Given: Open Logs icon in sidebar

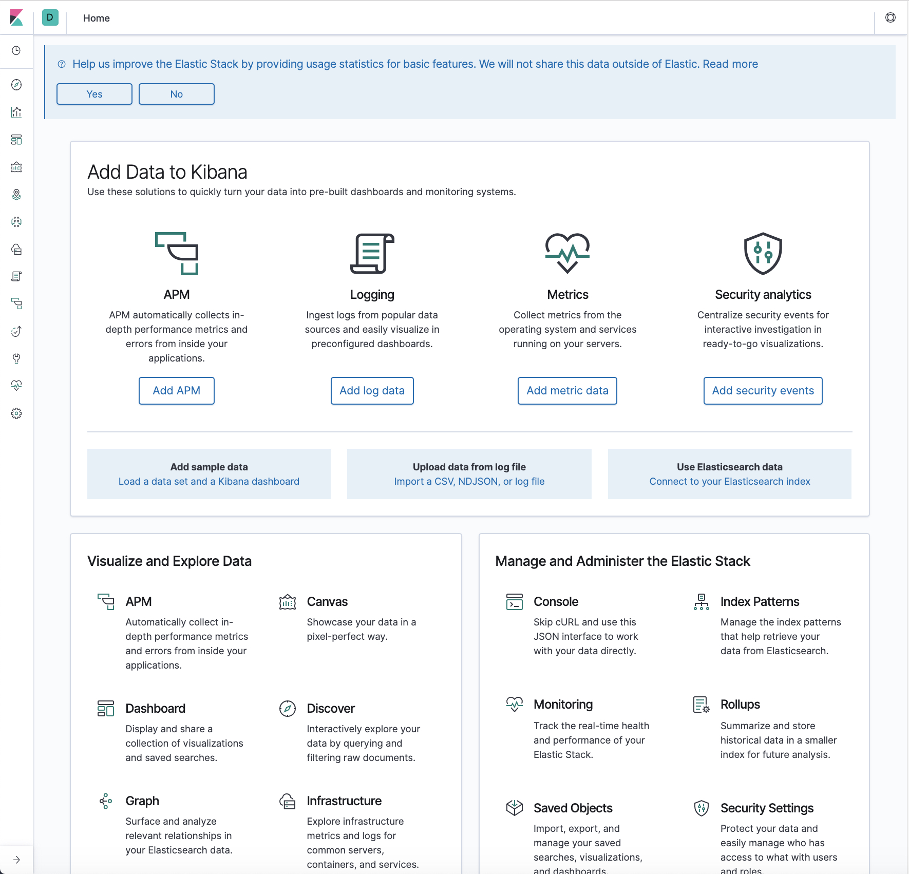Looking at the screenshot, I should 16,276.
